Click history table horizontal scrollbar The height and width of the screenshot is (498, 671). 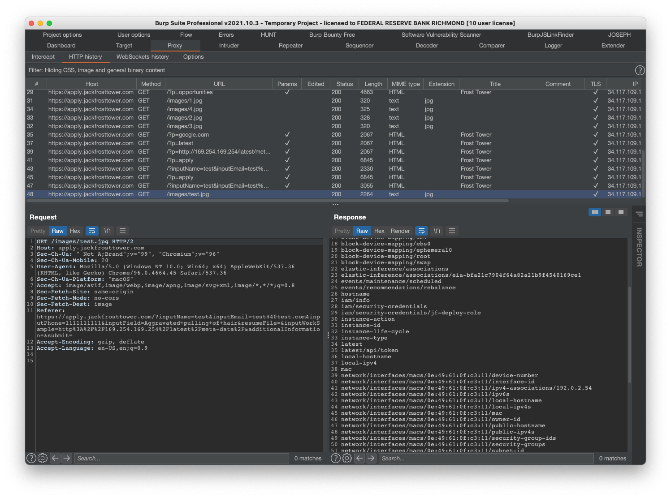pos(268,201)
